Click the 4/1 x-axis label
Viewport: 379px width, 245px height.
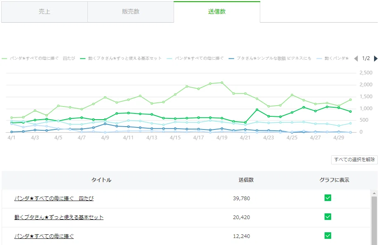click(x=12, y=138)
